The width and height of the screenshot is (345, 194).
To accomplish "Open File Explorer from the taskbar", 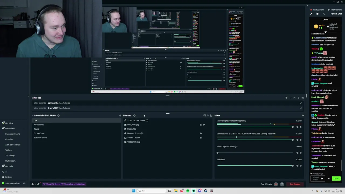I will 176,191.
